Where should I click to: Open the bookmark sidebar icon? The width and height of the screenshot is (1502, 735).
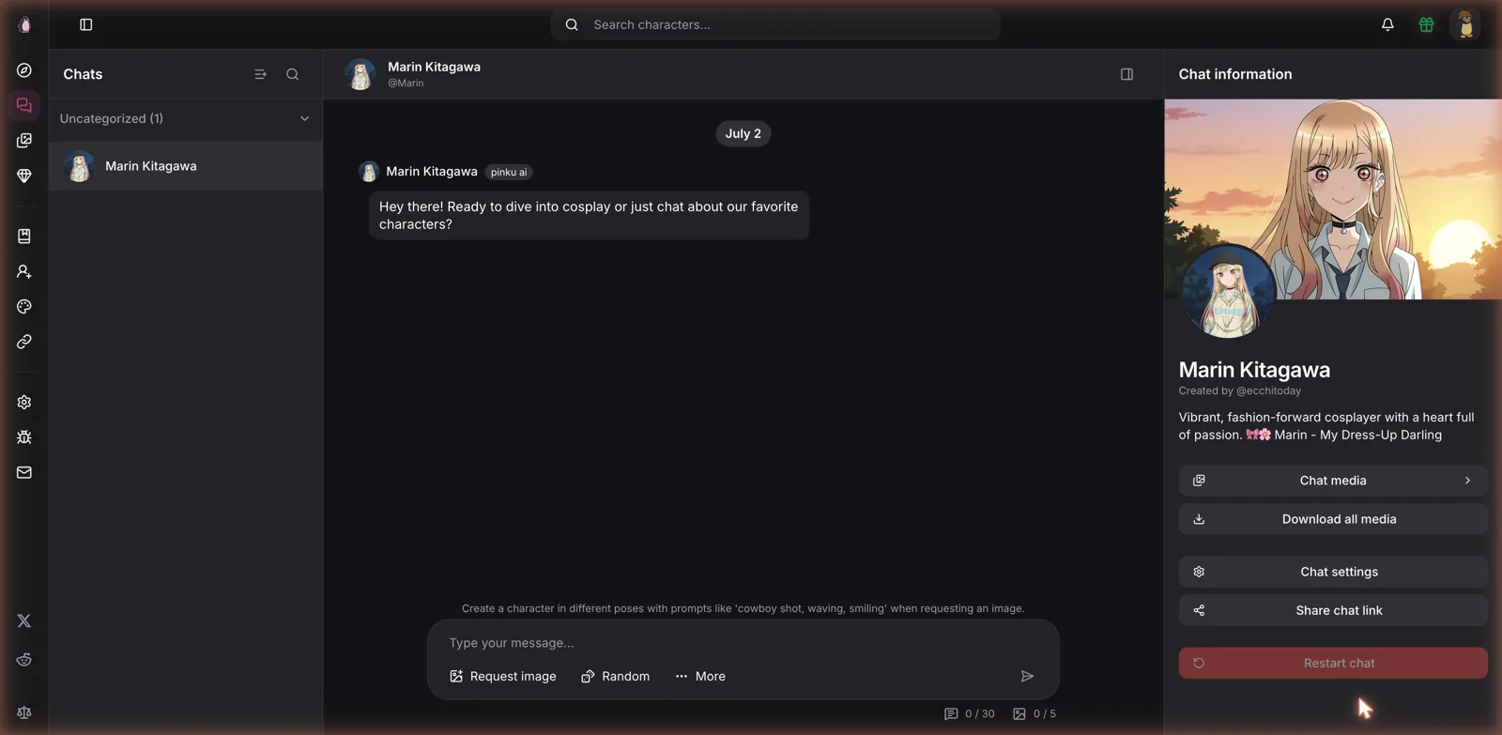click(x=24, y=237)
